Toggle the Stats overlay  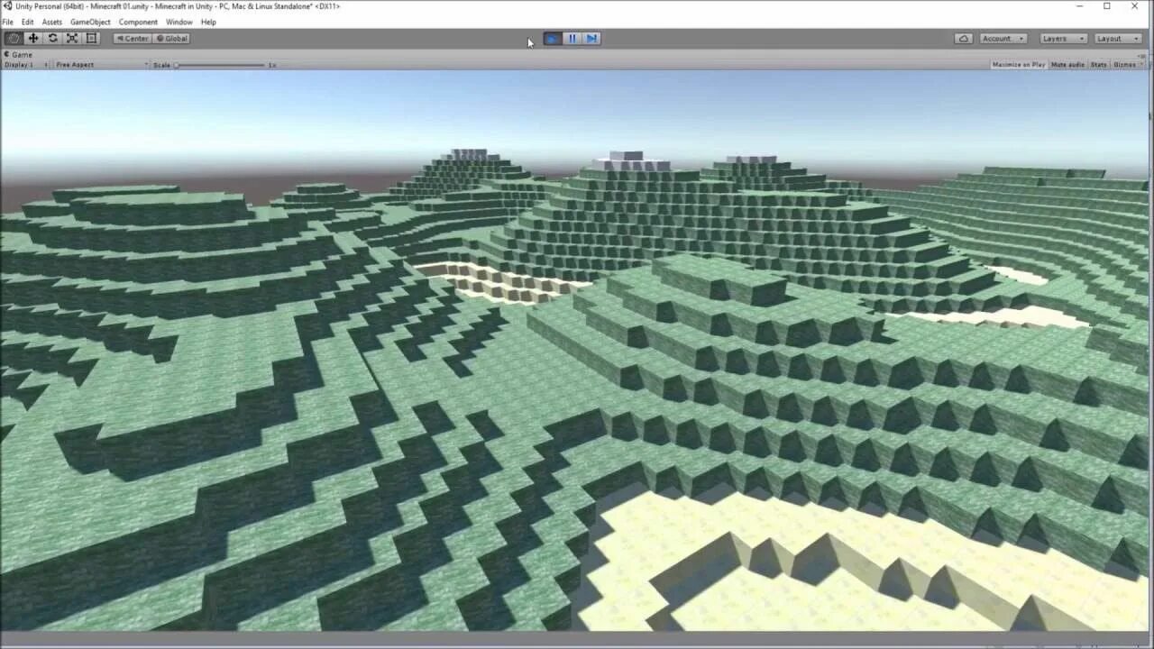point(1098,65)
